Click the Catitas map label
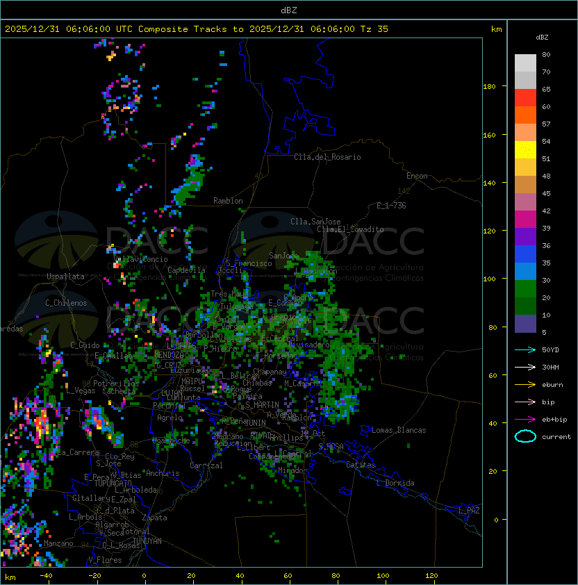This screenshot has width=578, height=585. click(361, 465)
